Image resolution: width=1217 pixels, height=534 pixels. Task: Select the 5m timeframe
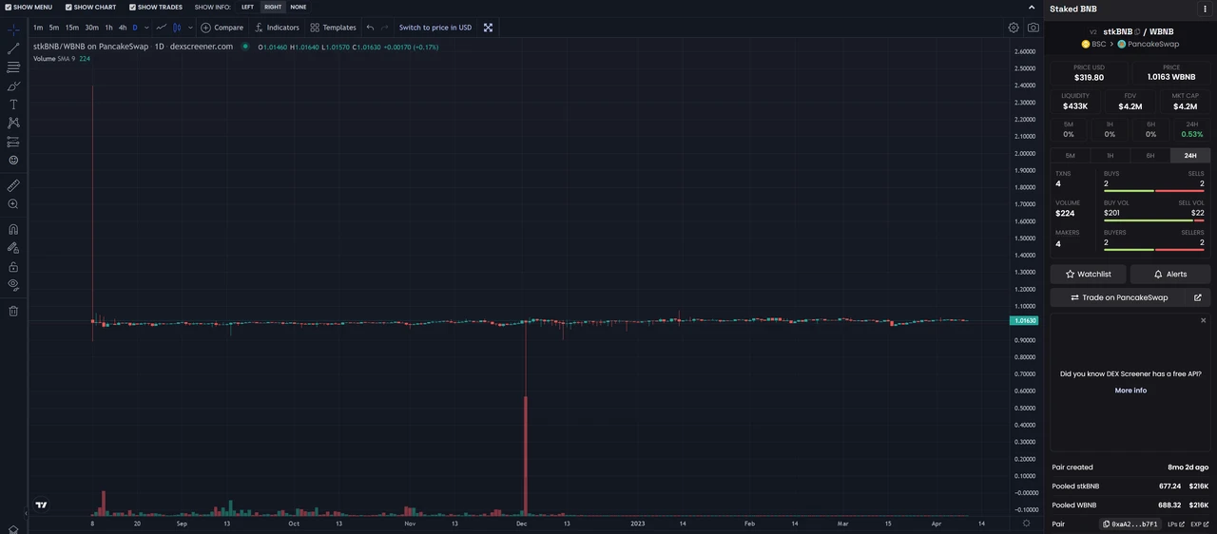tap(54, 28)
